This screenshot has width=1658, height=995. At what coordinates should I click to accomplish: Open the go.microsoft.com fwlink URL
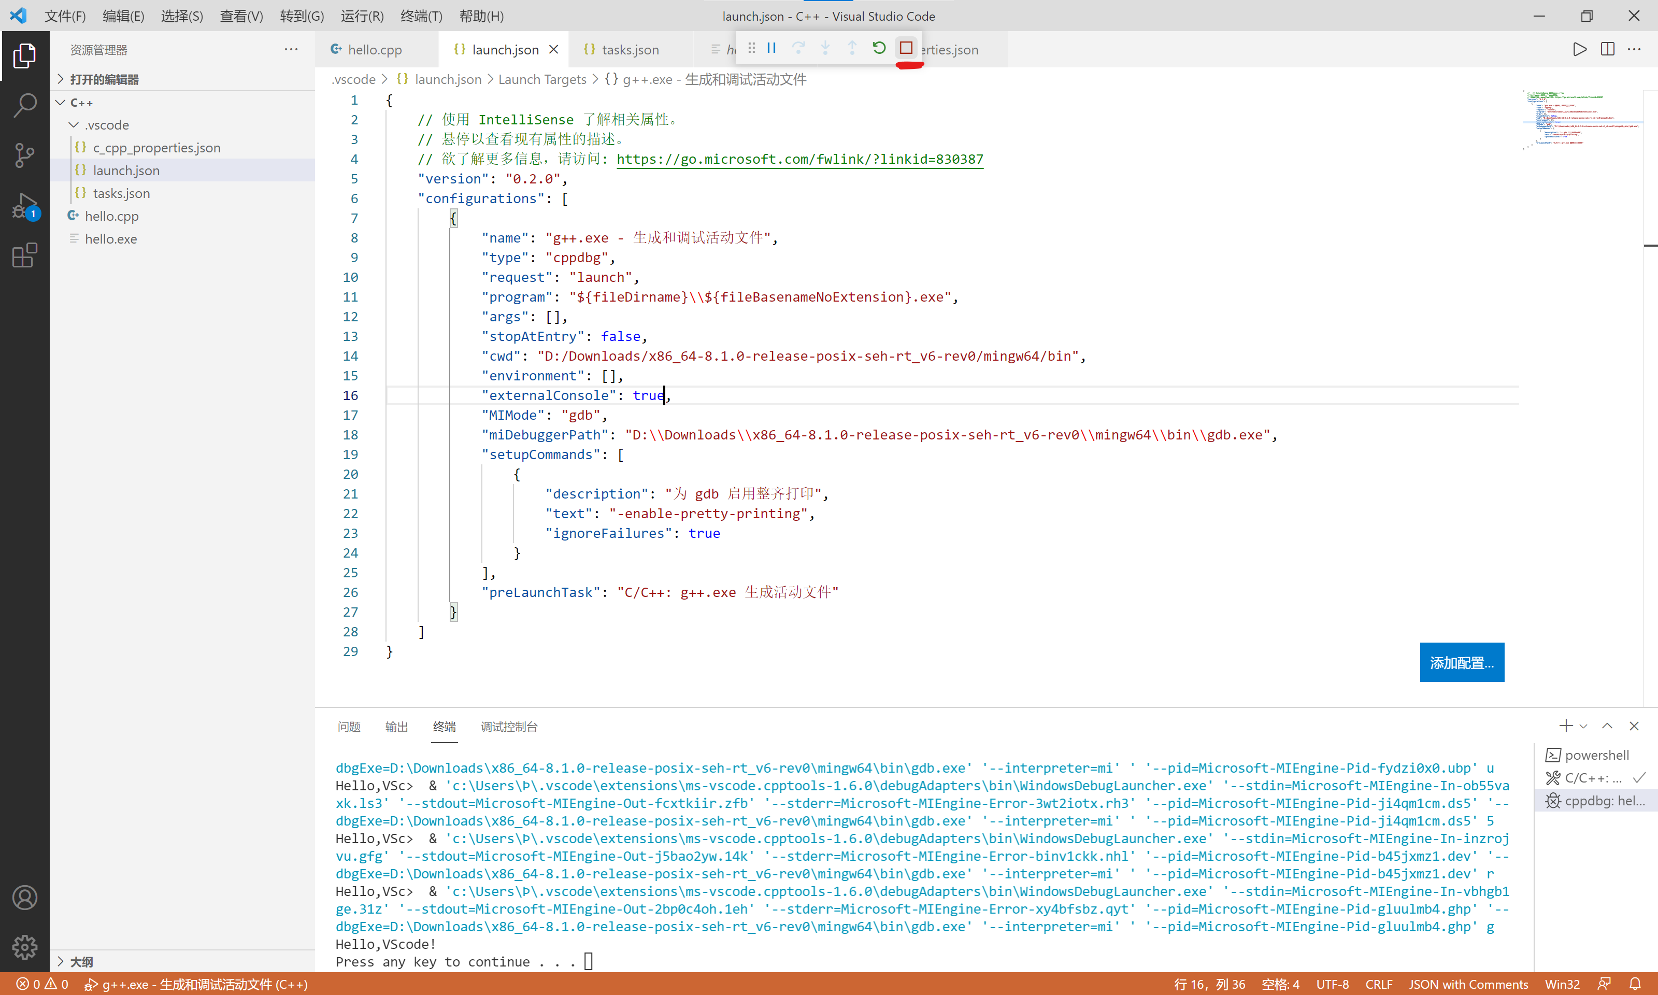point(799,159)
